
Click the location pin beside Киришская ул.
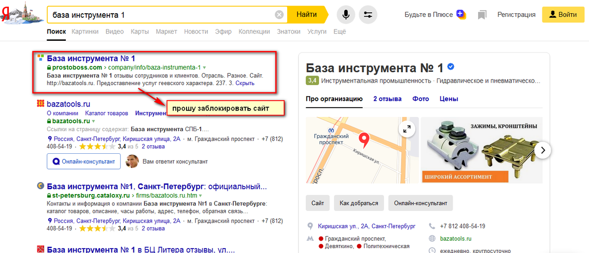pos(310,226)
